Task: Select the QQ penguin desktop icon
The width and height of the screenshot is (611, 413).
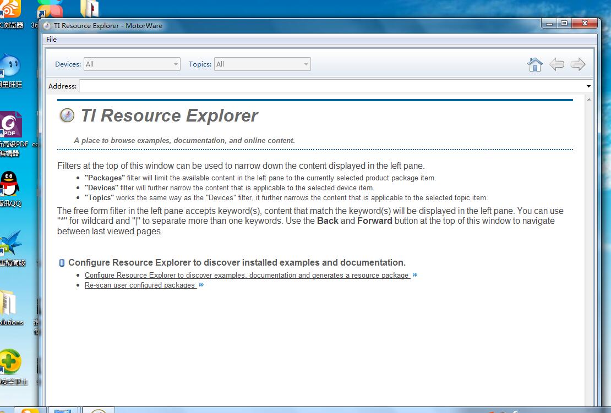Action: pos(9,183)
